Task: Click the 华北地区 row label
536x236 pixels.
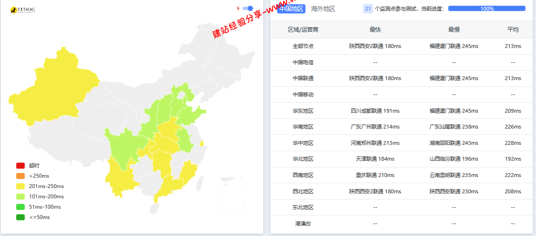Action: pyautogui.click(x=303, y=159)
